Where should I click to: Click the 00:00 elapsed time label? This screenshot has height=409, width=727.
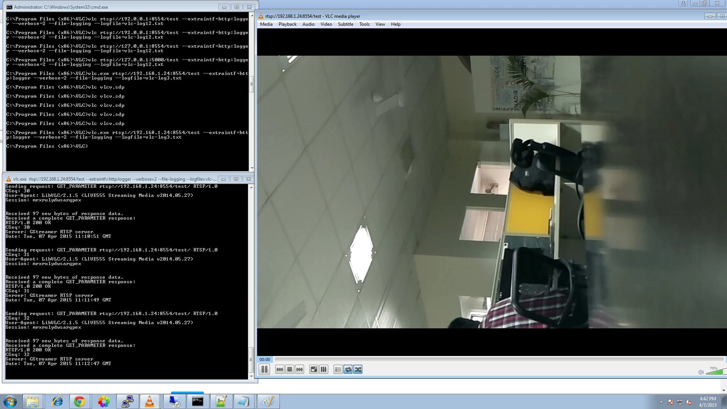tap(265, 359)
